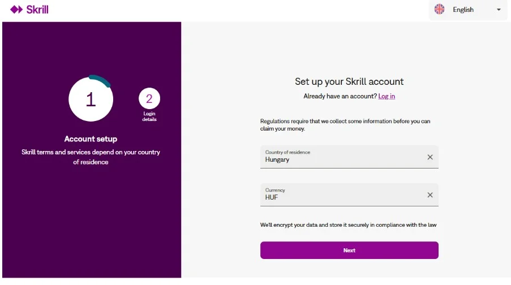
Task: Click the step 2 circle indicator
Action: coord(149,99)
